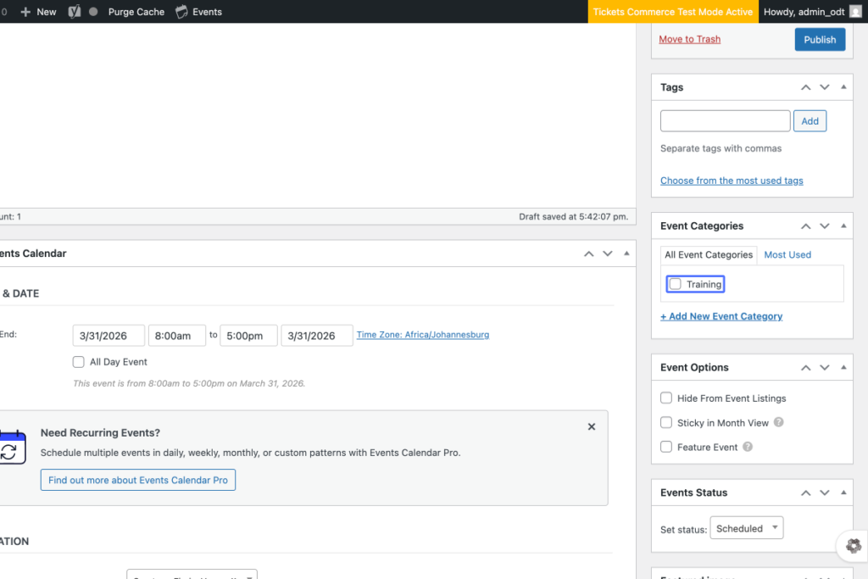Image resolution: width=868 pixels, height=579 pixels.
Task: Collapse the Event Categories panel
Action: pyautogui.click(x=843, y=225)
